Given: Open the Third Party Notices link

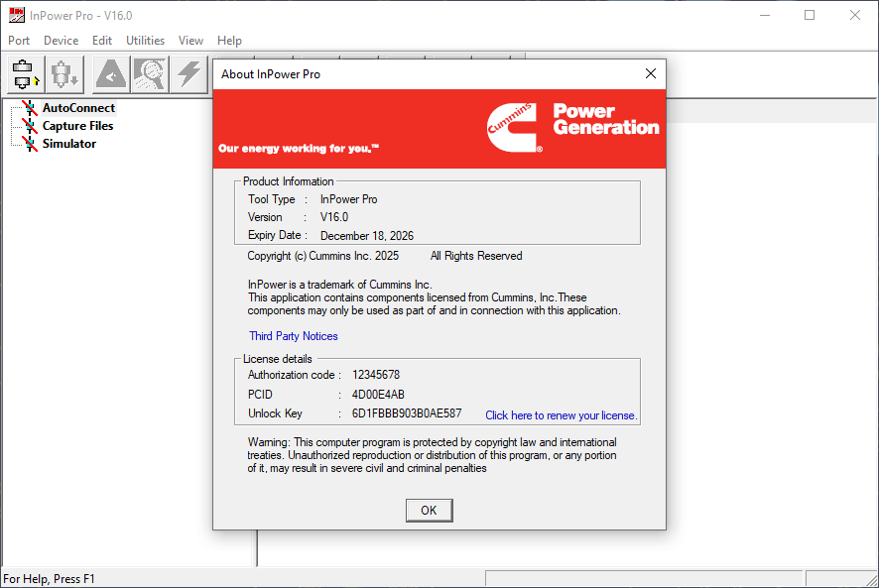Looking at the screenshot, I should point(294,336).
